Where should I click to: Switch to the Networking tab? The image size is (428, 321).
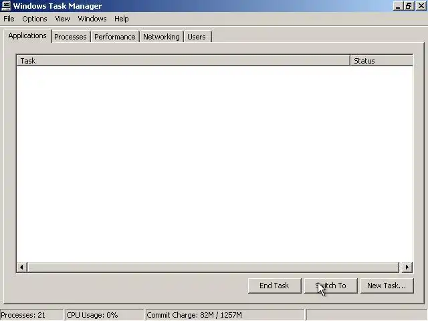pyautogui.click(x=161, y=37)
